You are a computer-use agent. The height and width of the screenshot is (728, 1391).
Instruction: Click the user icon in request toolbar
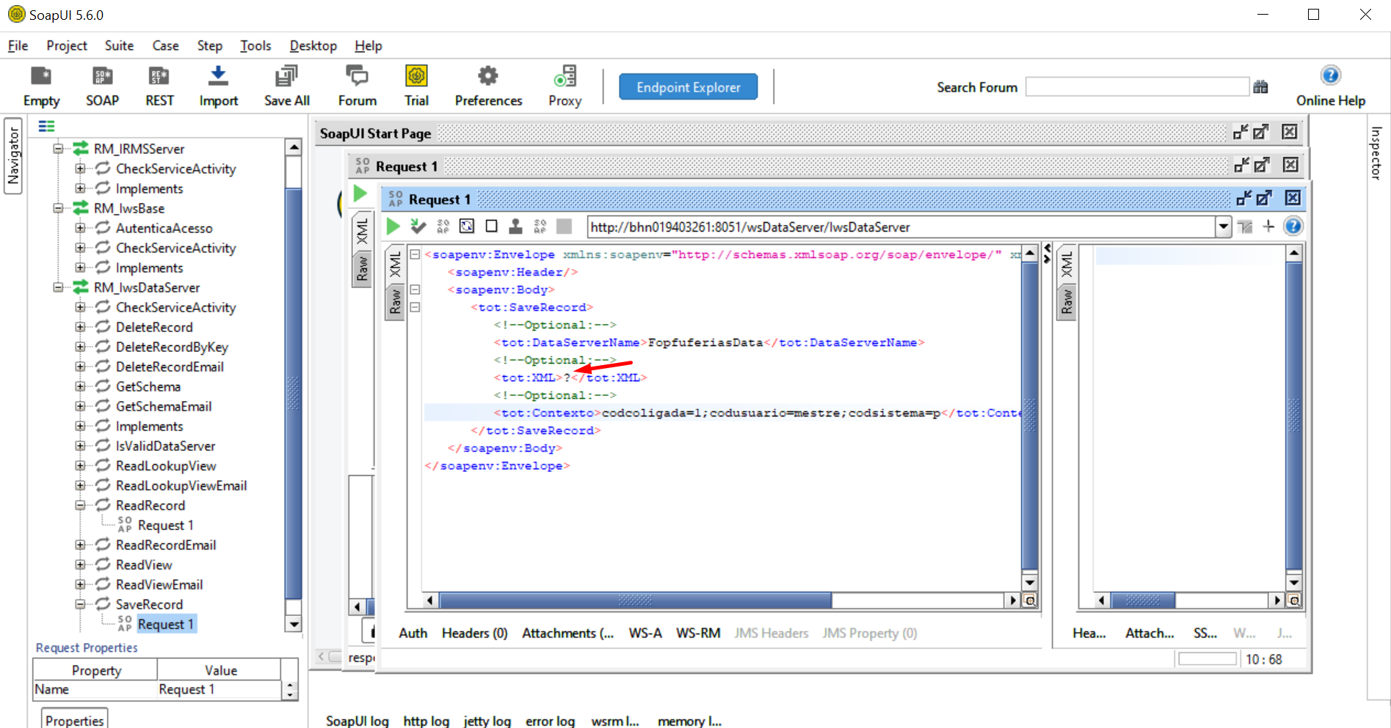(516, 227)
